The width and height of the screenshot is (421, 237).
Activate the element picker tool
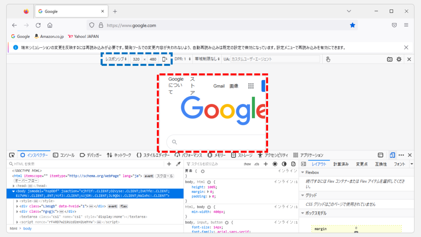pos(12,155)
